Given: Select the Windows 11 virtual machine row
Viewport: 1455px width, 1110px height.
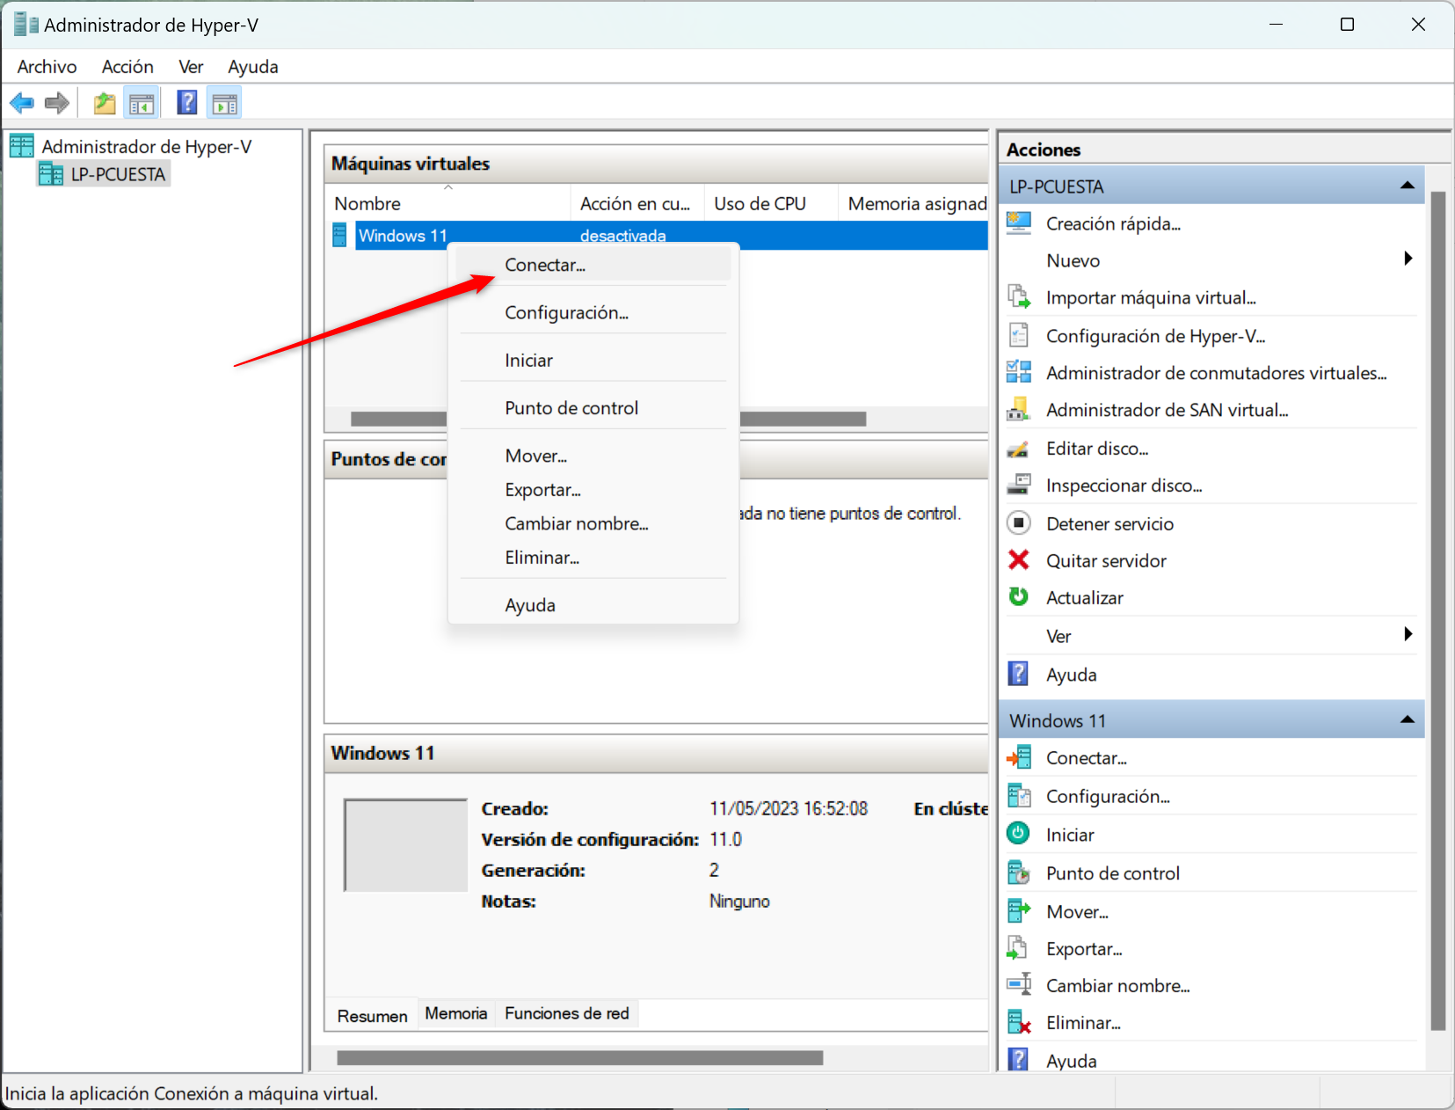Looking at the screenshot, I should point(657,235).
